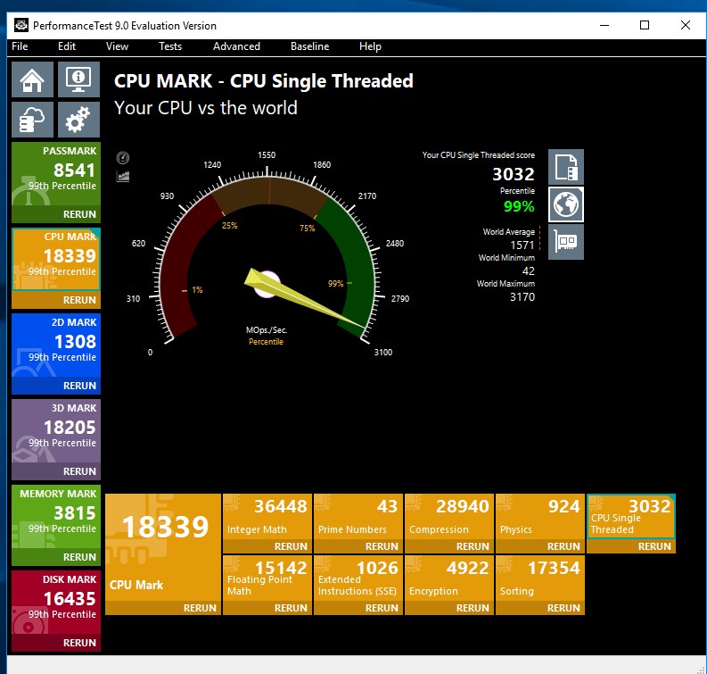Open the Tests menu
707x674 pixels.
tap(170, 46)
